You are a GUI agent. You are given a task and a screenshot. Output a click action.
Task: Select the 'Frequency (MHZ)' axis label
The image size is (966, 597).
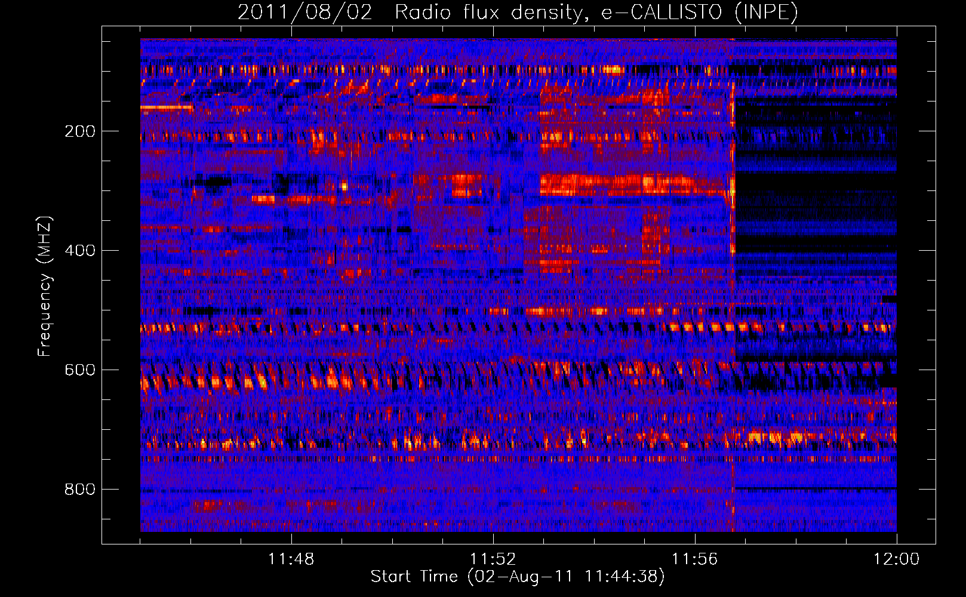coord(45,286)
